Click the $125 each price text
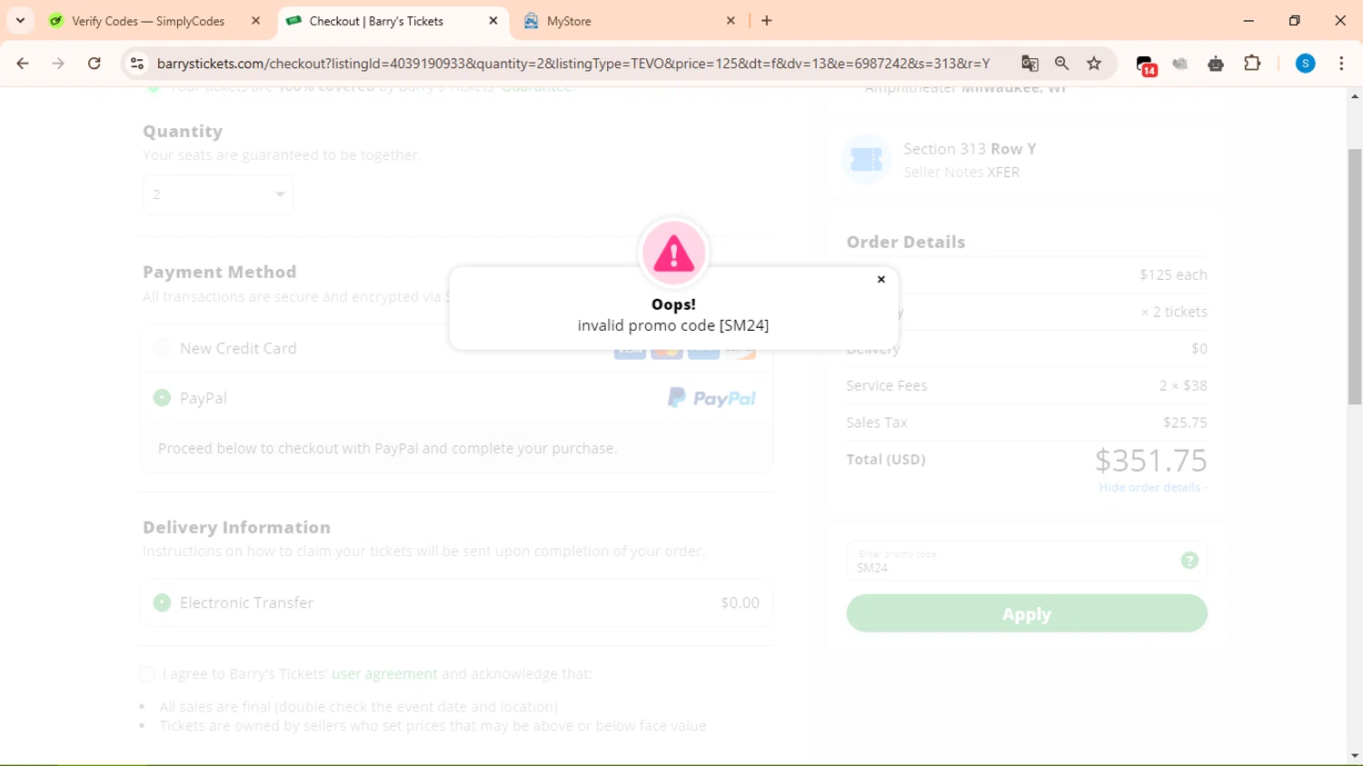The image size is (1363, 766). 1173,274
